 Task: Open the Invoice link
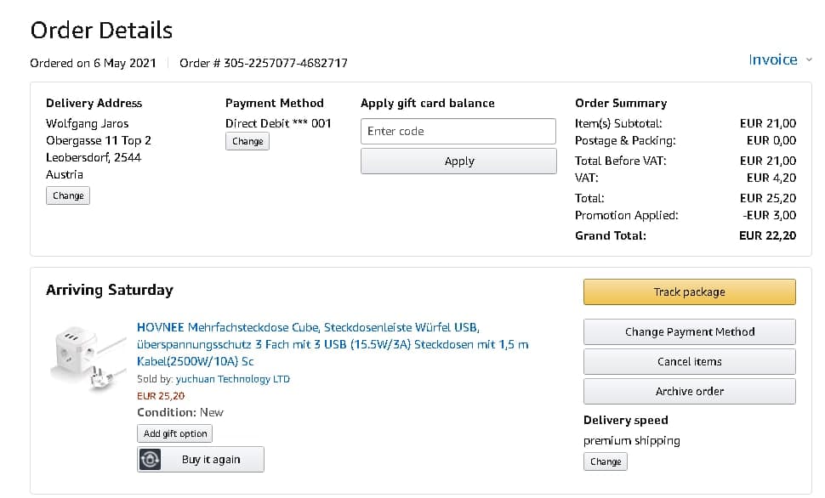point(772,59)
